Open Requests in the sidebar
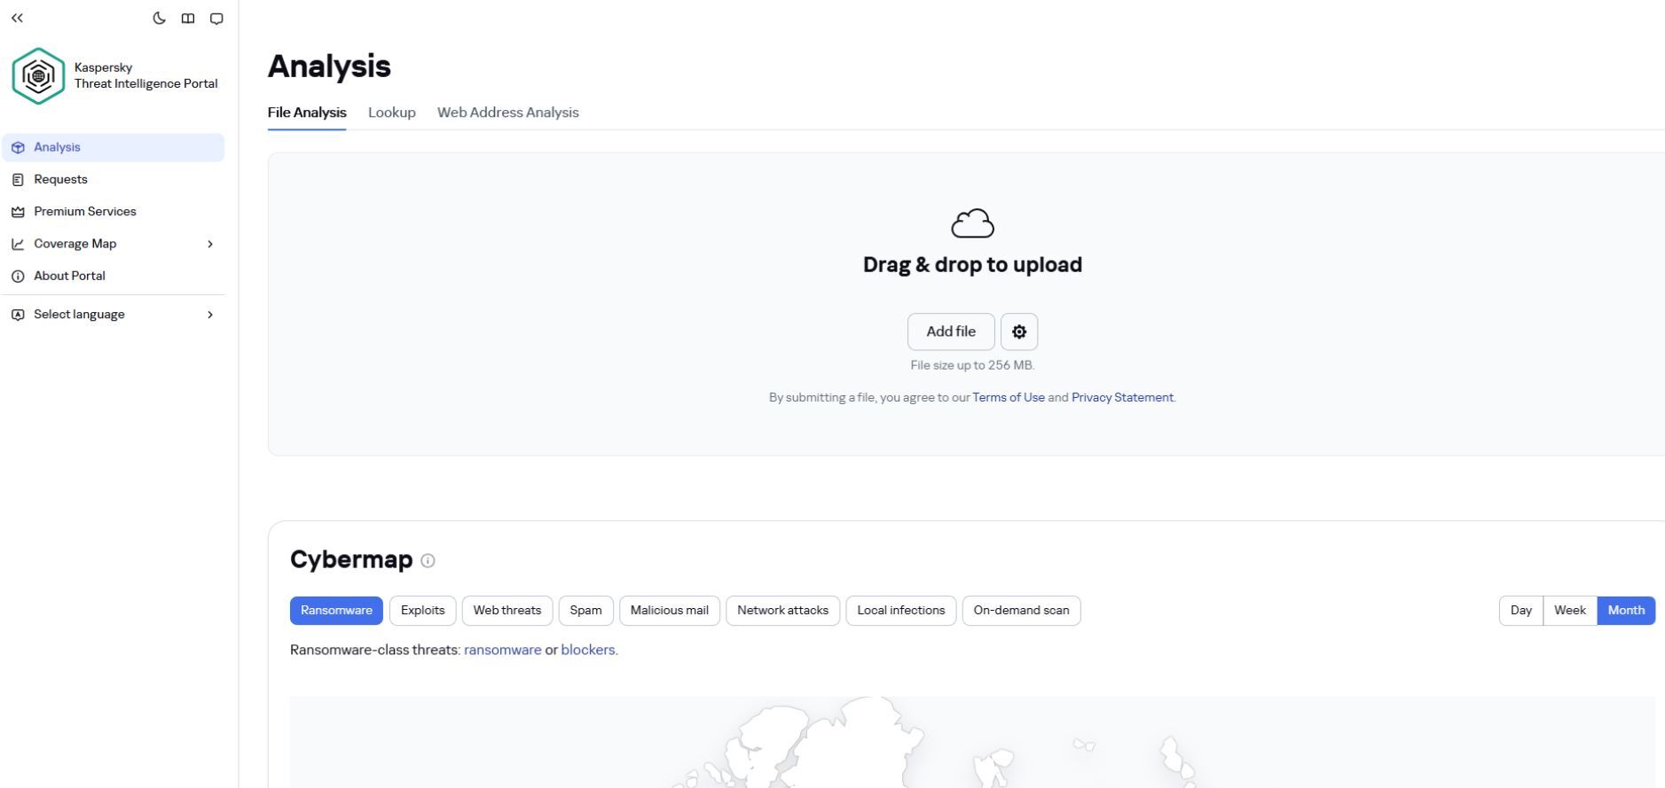 point(60,179)
